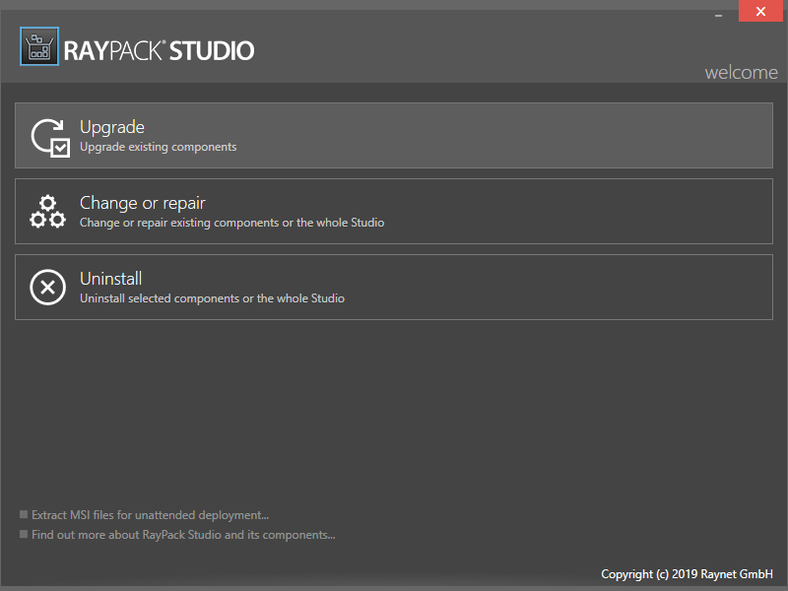Click the 'welcome' page label
The height and width of the screenshot is (591, 788).
point(741,73)
